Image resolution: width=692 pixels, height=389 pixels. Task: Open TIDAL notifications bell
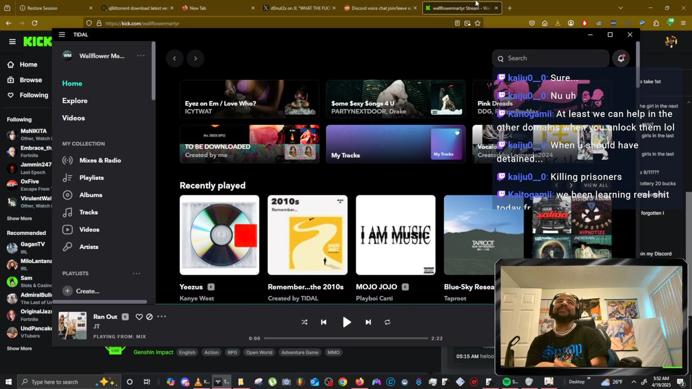click(621, 58)
